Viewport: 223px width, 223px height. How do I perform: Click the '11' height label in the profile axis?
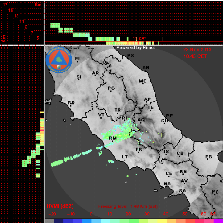coord(22,21)
